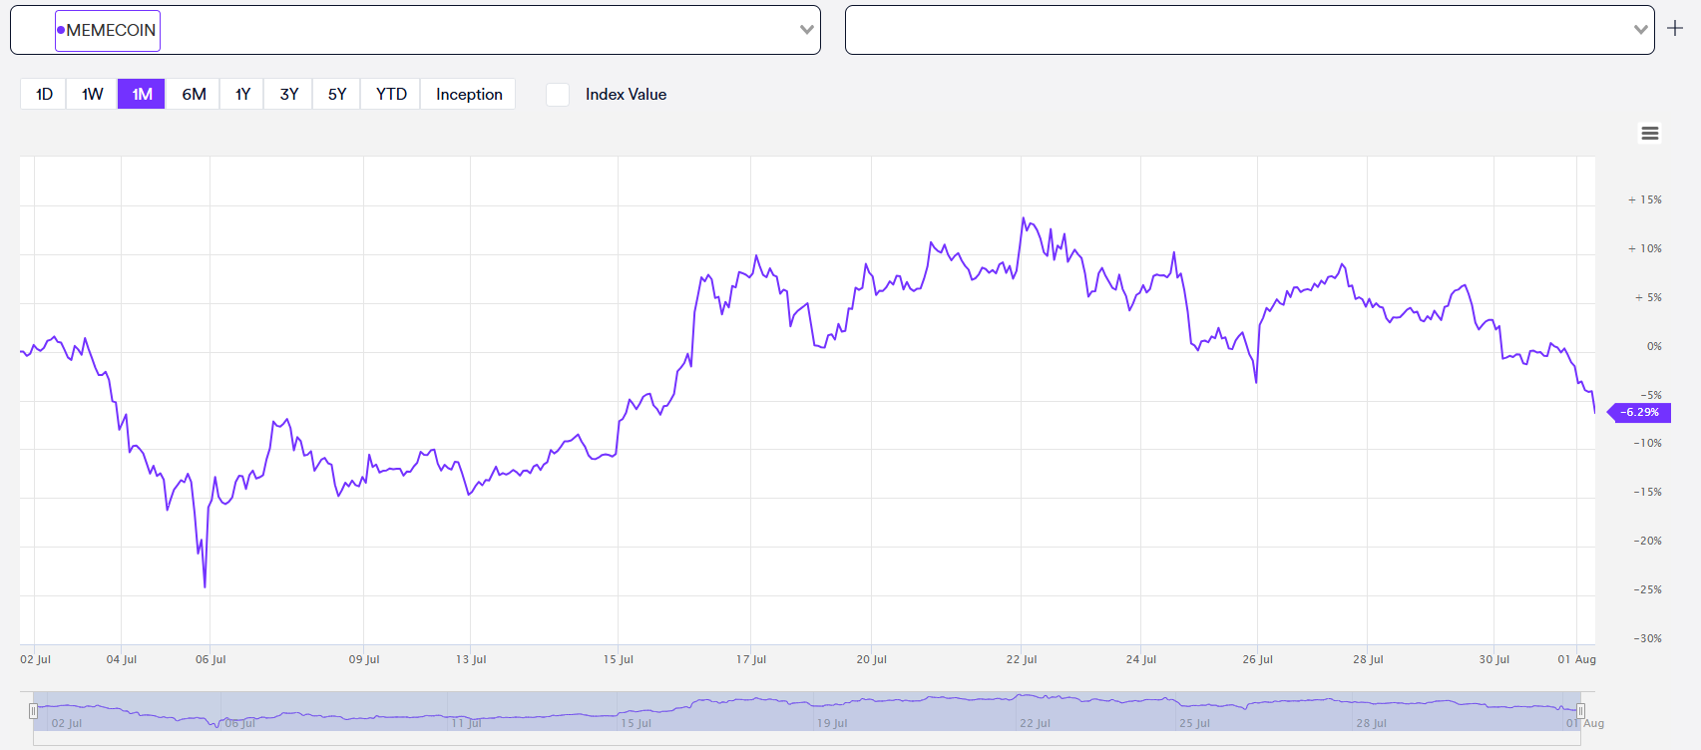Select the 1M time range tab
This screenshot has width=1701, height=750.
142,94
